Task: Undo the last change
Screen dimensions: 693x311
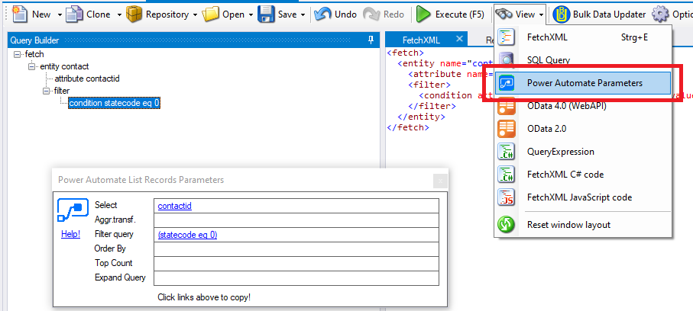Action: tap(335, 14)
